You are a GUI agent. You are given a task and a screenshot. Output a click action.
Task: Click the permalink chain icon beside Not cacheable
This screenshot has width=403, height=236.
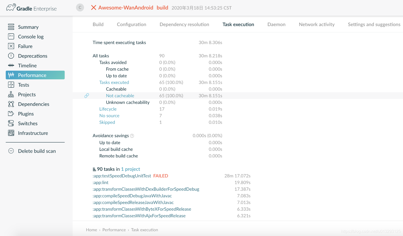pyautogui.click(x=87, y=96)
